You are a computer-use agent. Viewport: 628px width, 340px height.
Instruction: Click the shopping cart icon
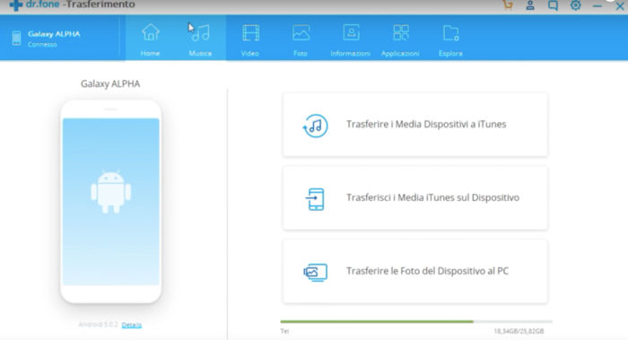pos(508,5)
